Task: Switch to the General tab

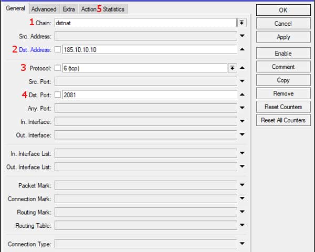Action: pyautogui.click(x=15, y=8)
